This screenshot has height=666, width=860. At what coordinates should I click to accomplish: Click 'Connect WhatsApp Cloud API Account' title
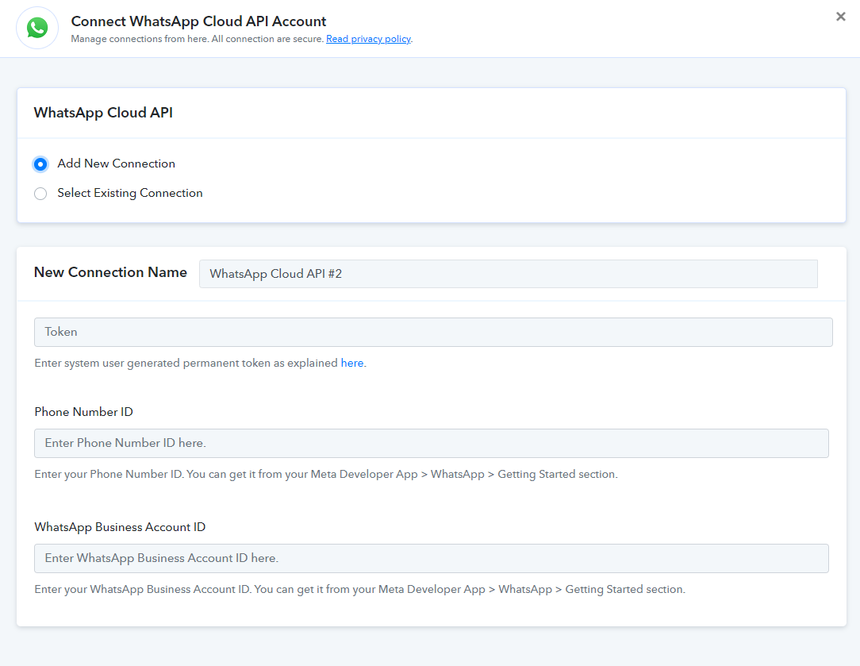click(x=198, y=21)
